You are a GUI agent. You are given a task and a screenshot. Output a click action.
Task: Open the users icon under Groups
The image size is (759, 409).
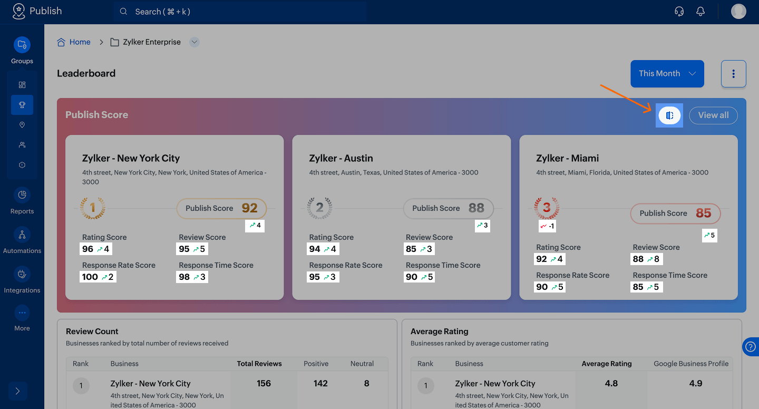pos(22,145)
